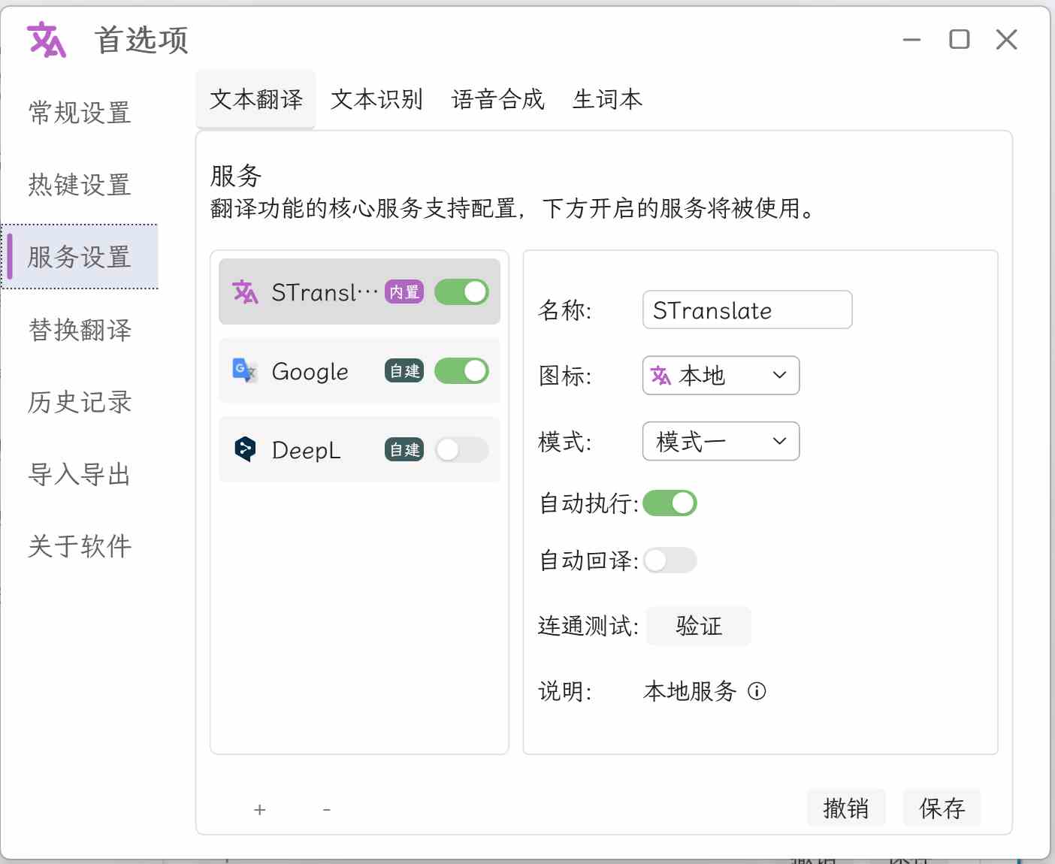The height and width of the screenshot is (864, 1055).
Task: Click the 自建 badge on Google row
Action: [x=404, y=371]
